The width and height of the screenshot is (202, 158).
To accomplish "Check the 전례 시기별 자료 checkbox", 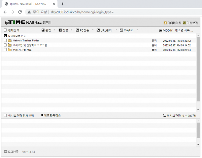I will (x=5, y=50).
